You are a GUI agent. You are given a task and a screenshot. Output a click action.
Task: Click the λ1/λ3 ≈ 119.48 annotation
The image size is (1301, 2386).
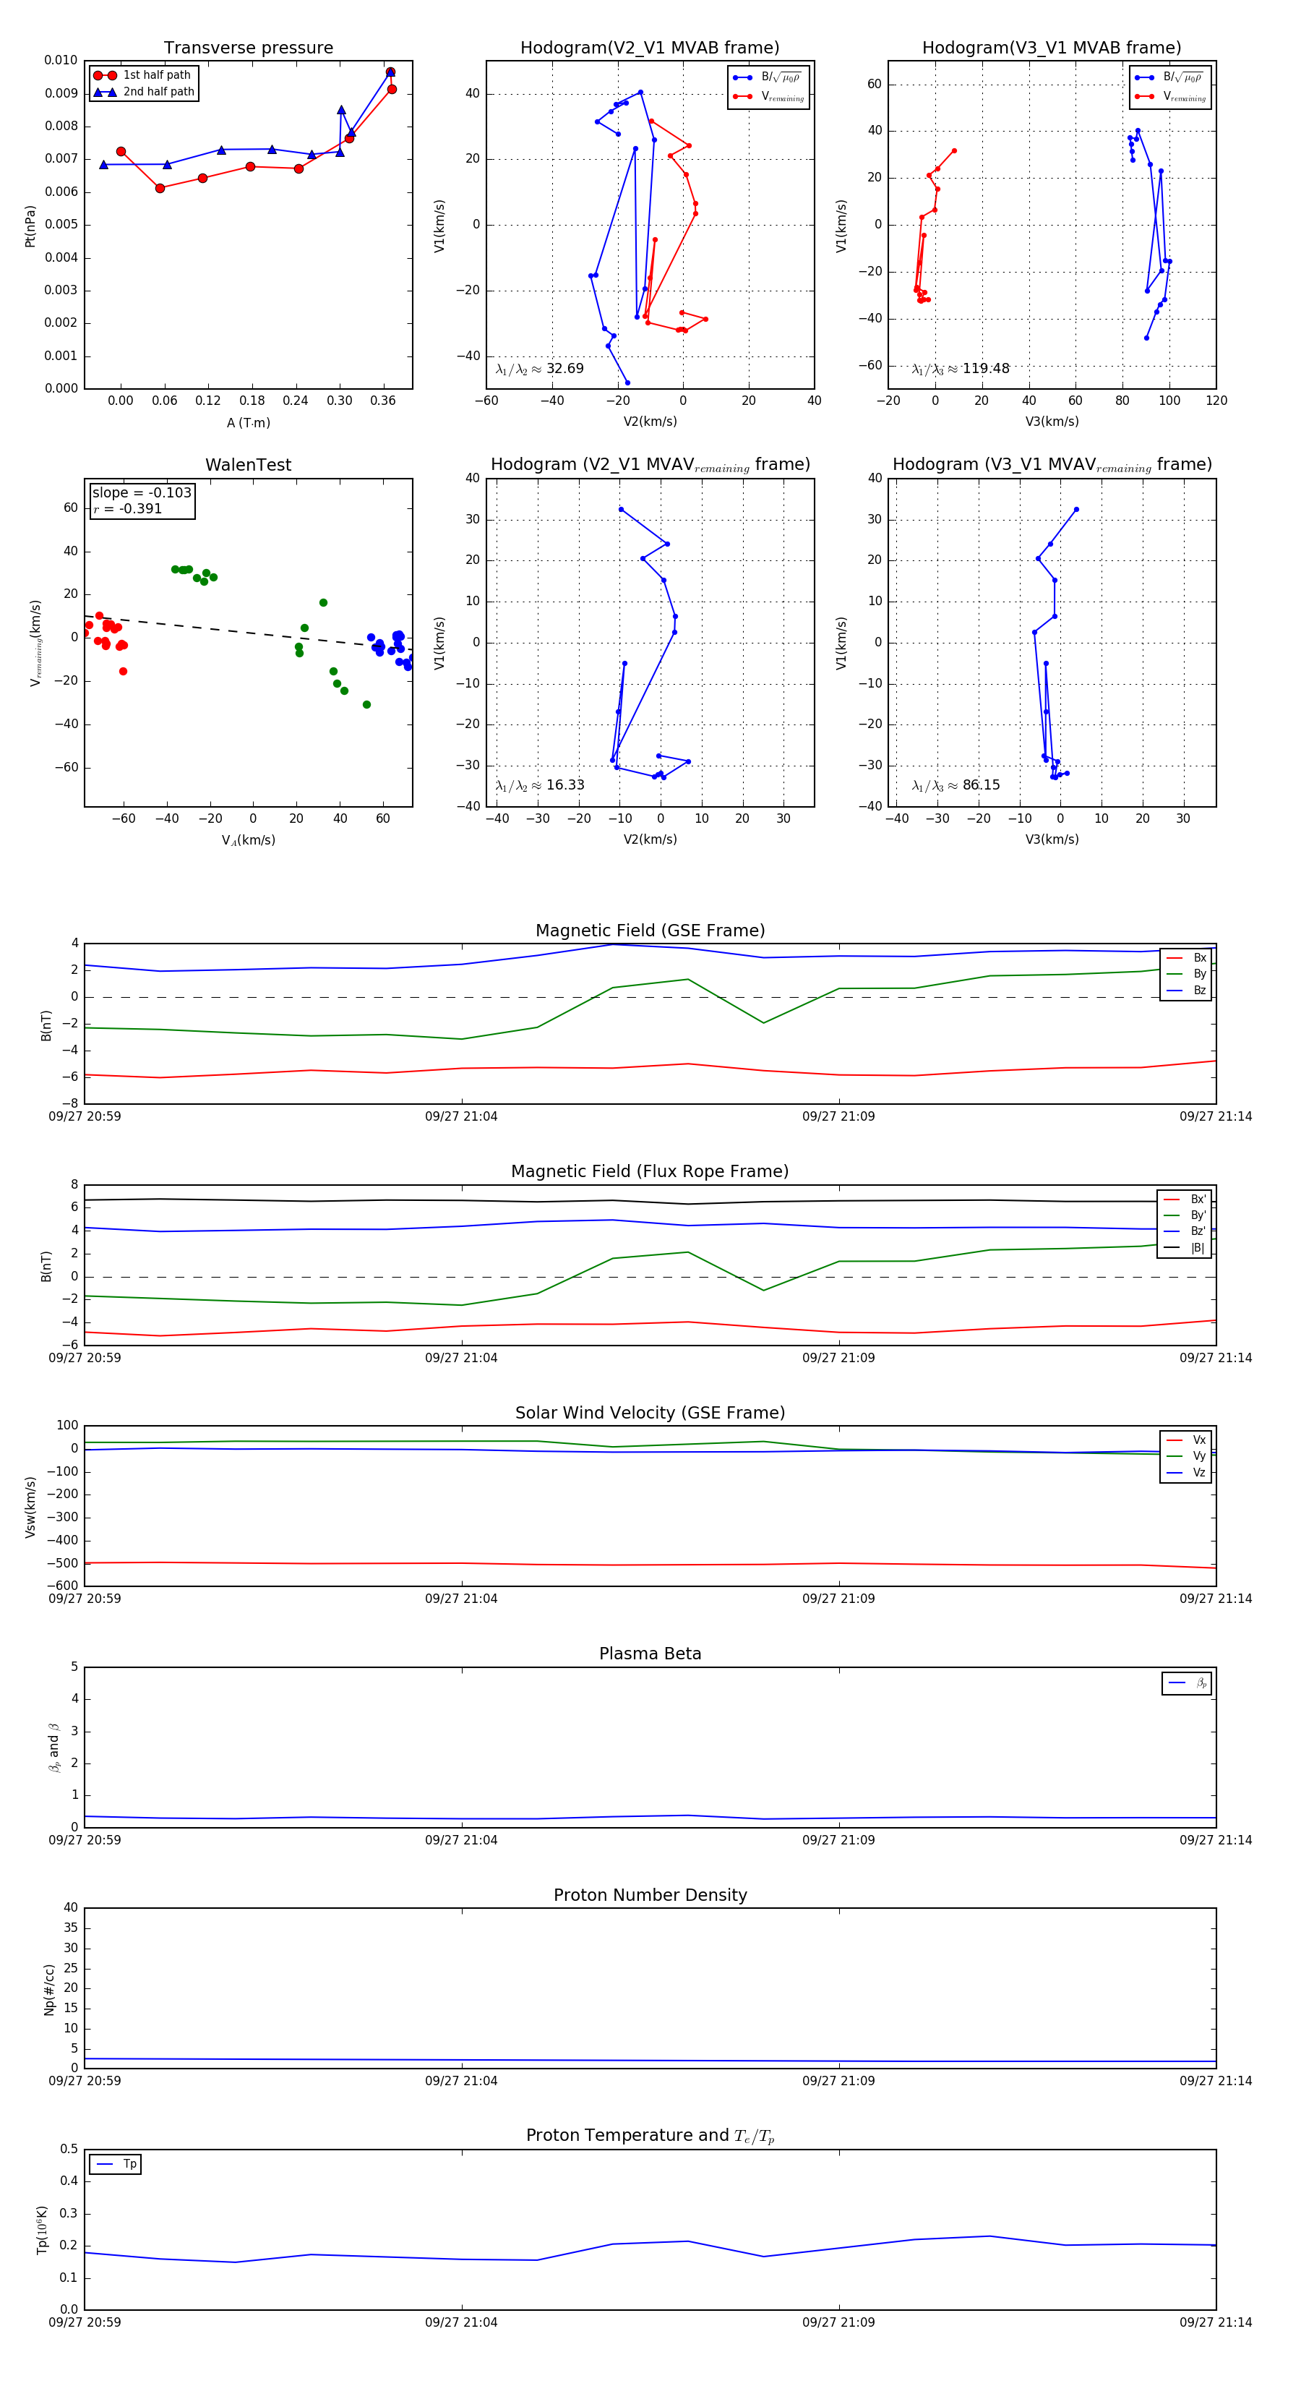coord(961,369)
